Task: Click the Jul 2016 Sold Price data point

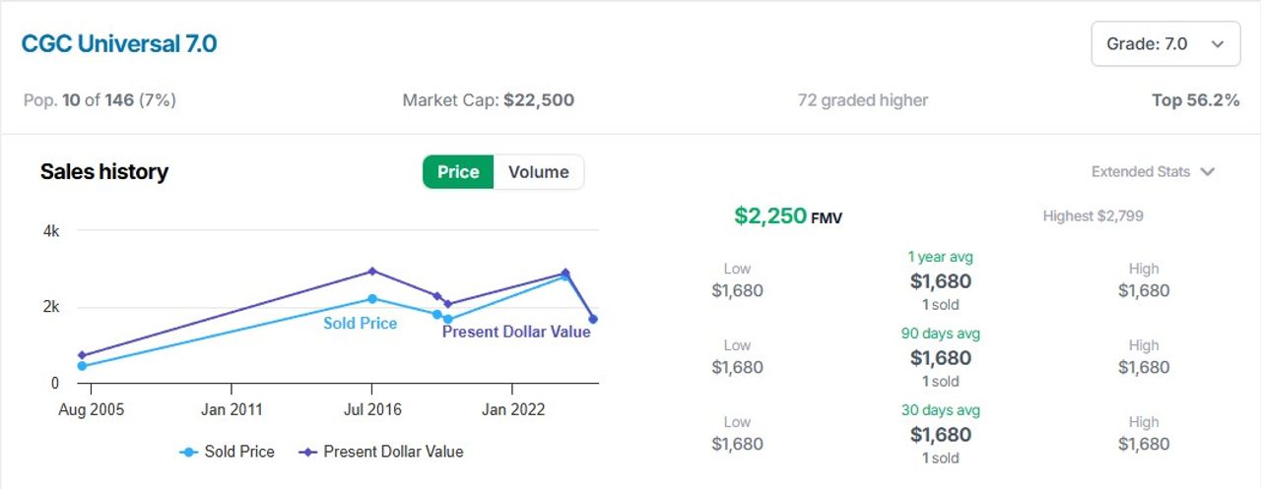Action: pos(372,298)
